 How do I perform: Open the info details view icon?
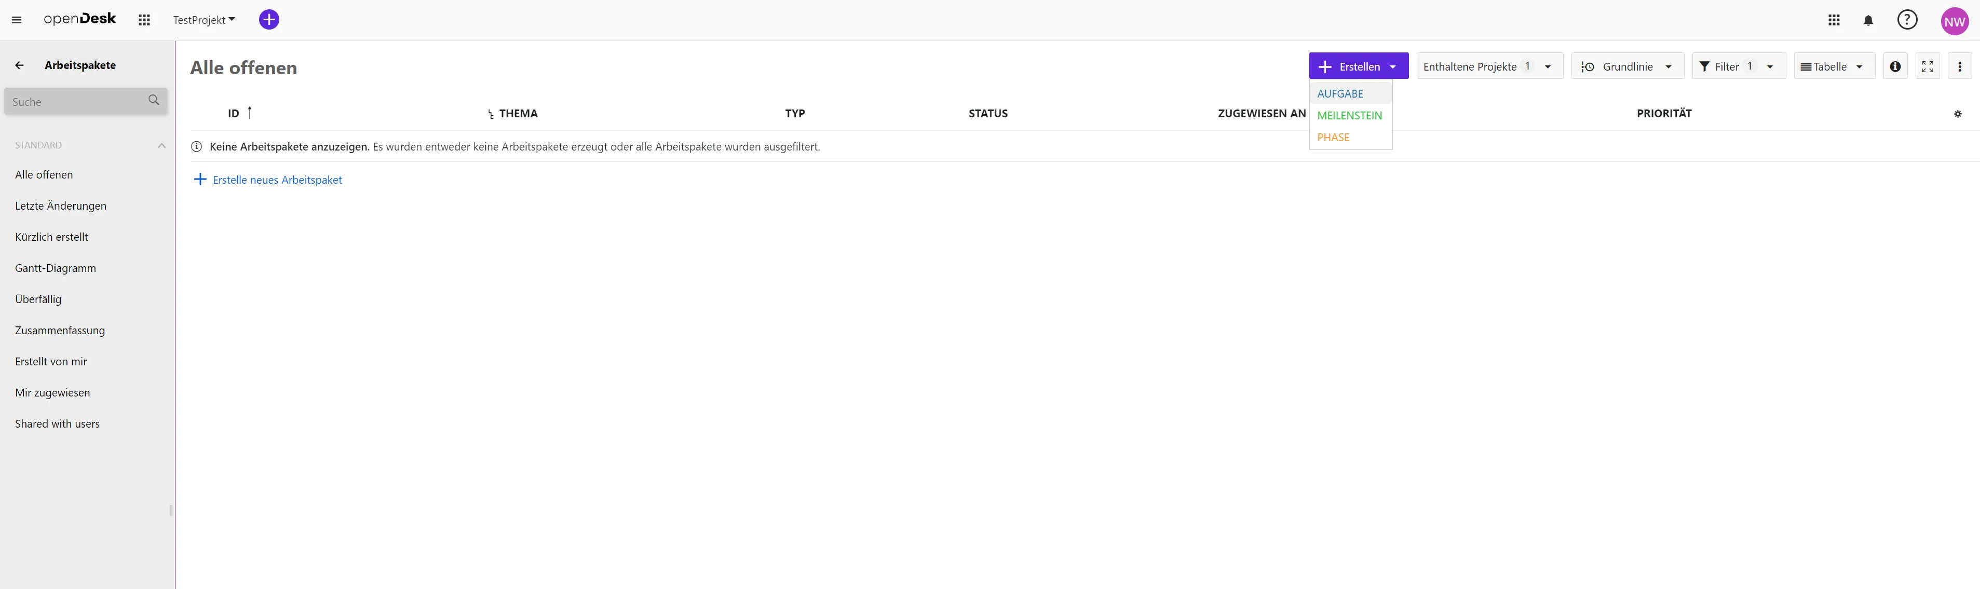(x=1895, y=67)
